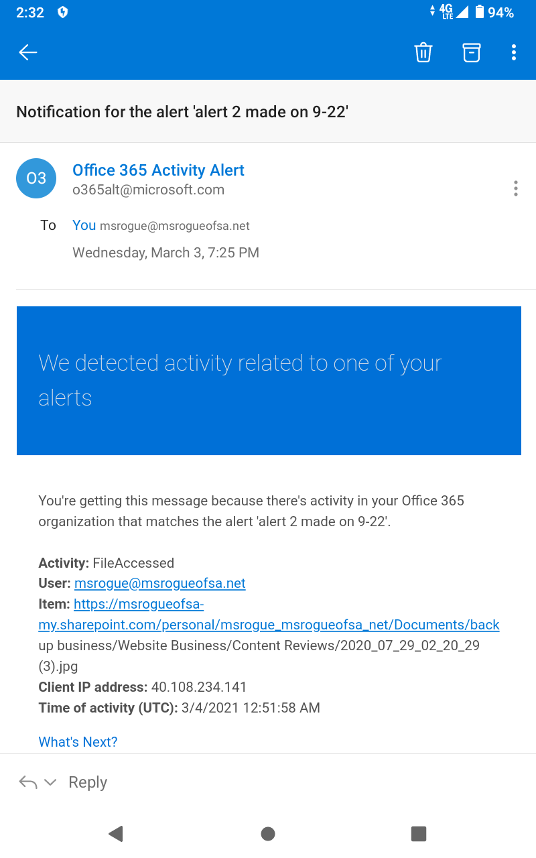The width and height of the screenshot is (536, 858).
Task: Open the top bar overflow menu
Action: pos(514,52)
